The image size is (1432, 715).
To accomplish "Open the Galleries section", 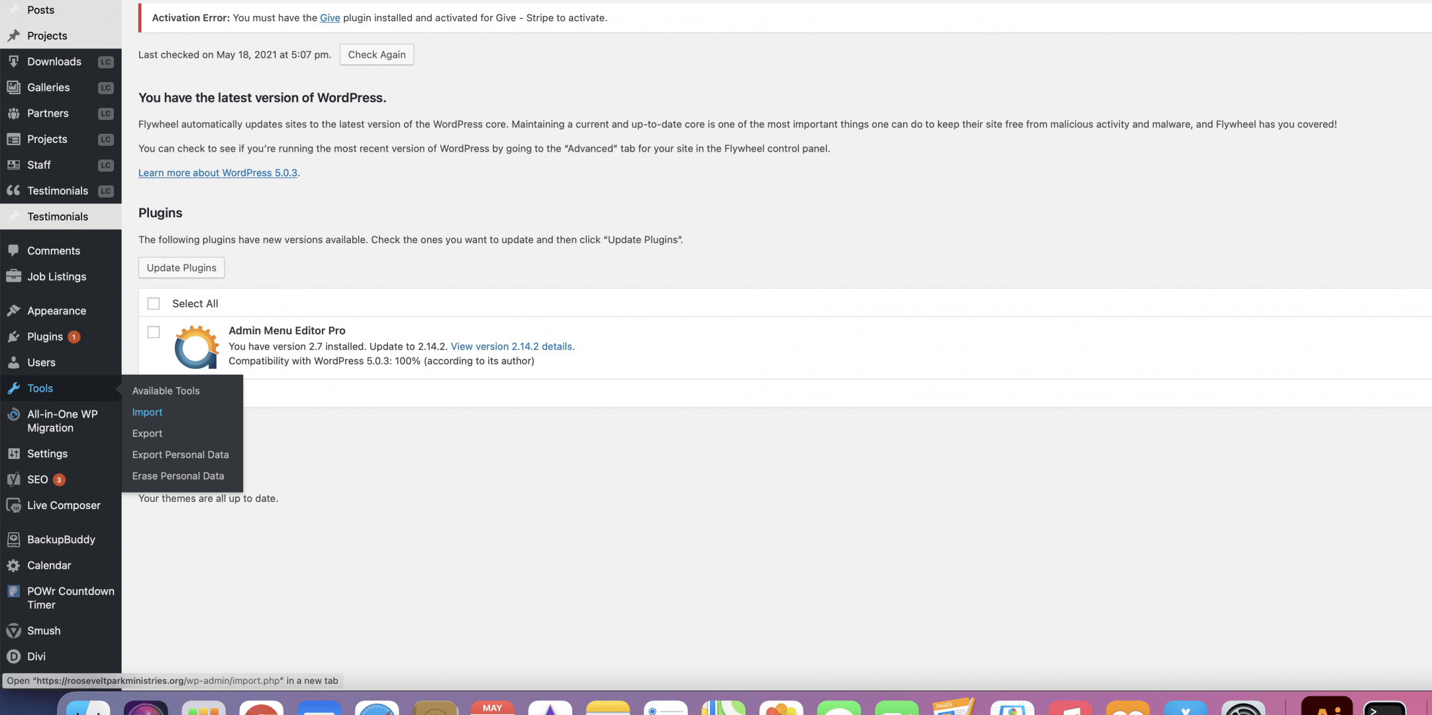I will [48, 87].
